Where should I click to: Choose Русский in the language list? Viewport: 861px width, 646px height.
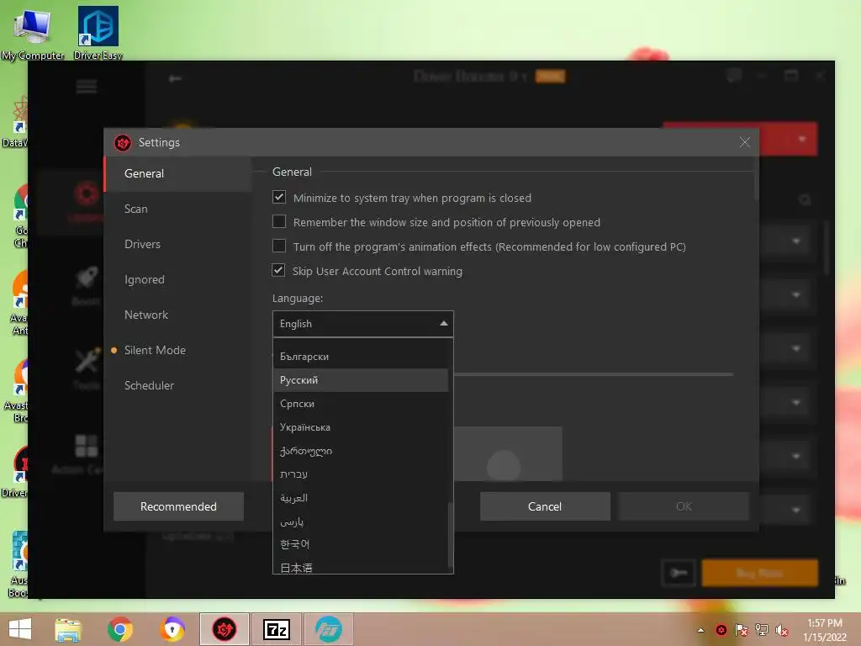(x=360, y=380)
